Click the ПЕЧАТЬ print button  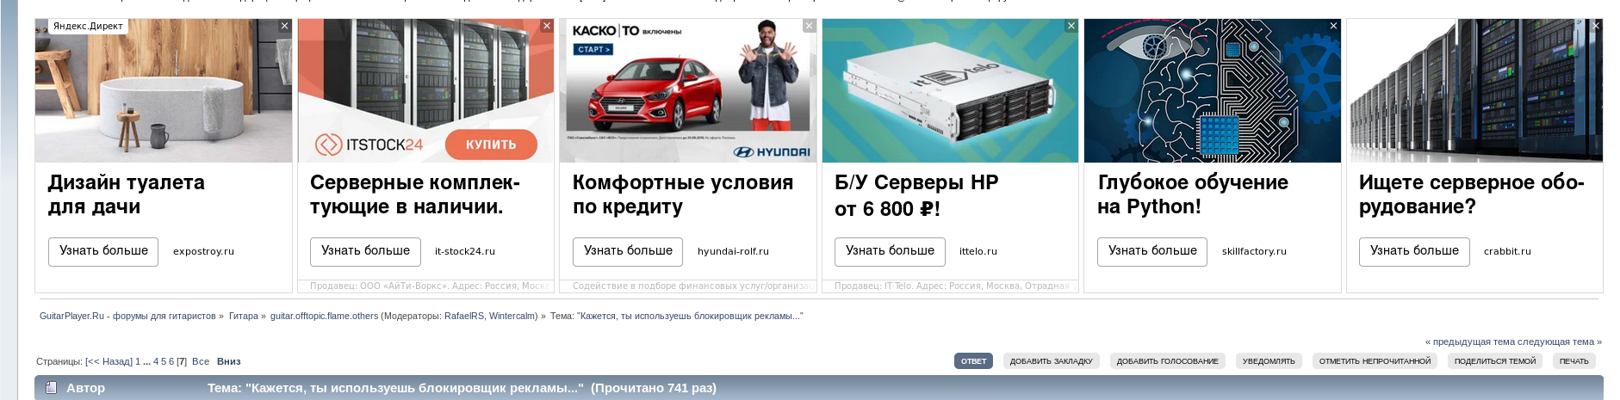[1573, 361]
